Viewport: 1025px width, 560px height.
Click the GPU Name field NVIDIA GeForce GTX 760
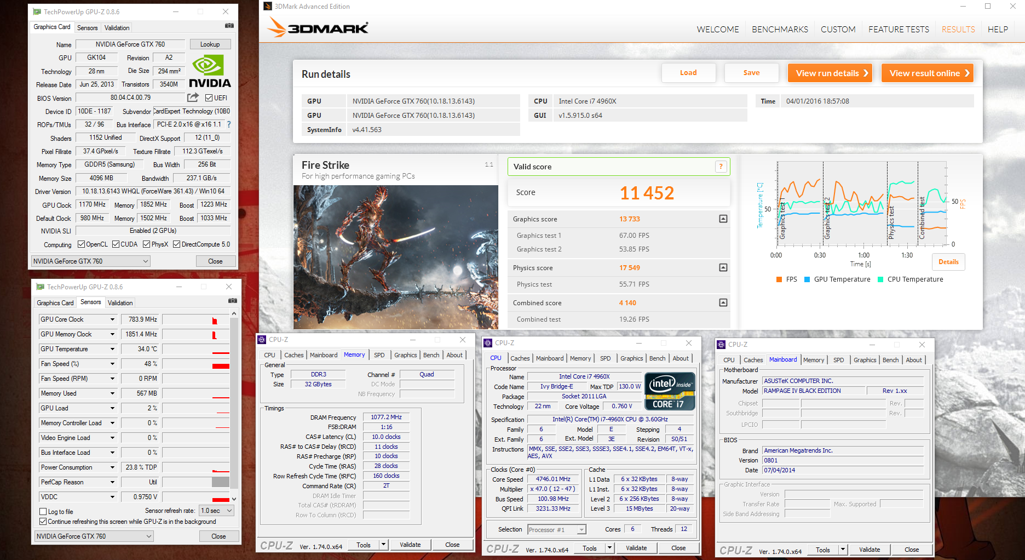[x=130, y=44]
